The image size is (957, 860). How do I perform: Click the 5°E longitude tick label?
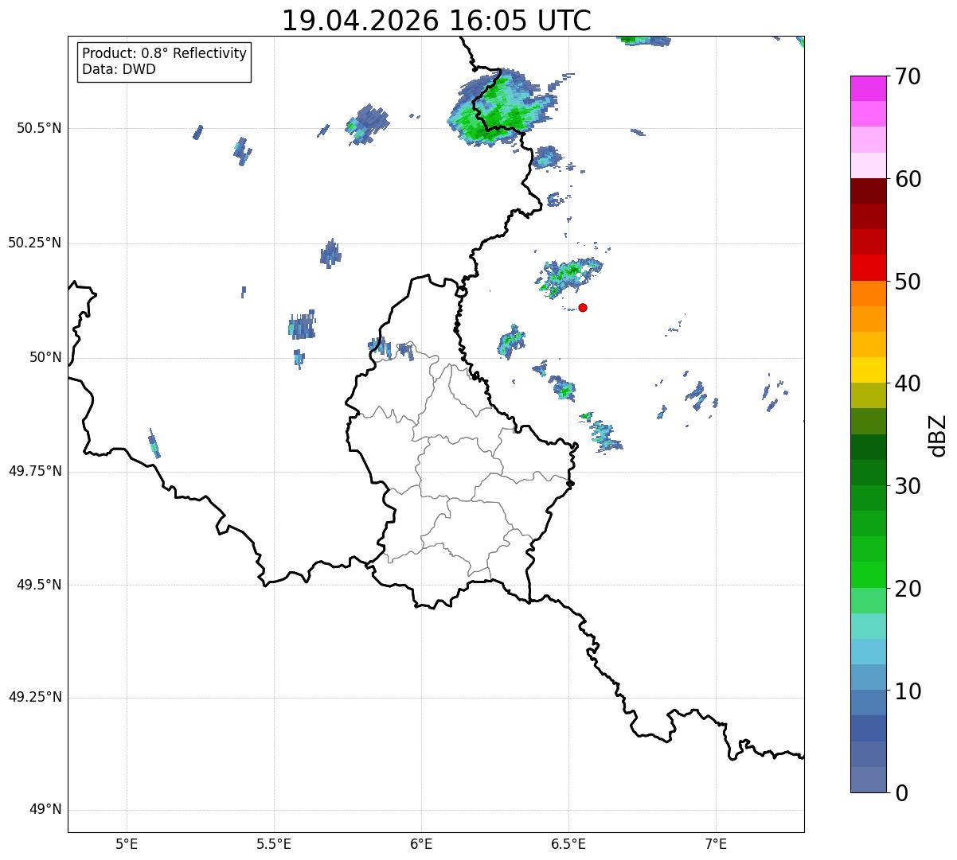tap(127, 843)
